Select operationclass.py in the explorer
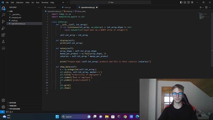213x120 pixels. click(x=24, y=24)
